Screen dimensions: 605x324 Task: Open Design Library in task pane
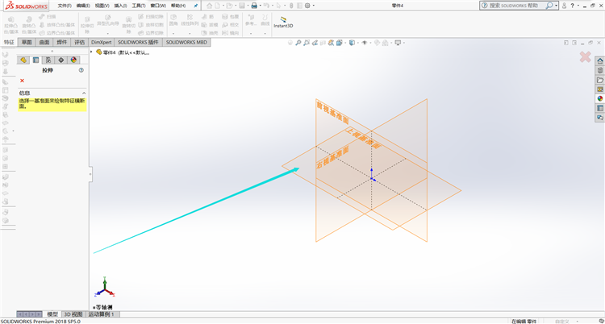[x=600, y=71]
